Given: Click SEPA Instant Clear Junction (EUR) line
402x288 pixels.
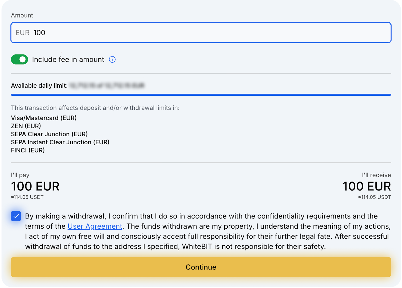Looking at the screenshot, I should 60,142.
